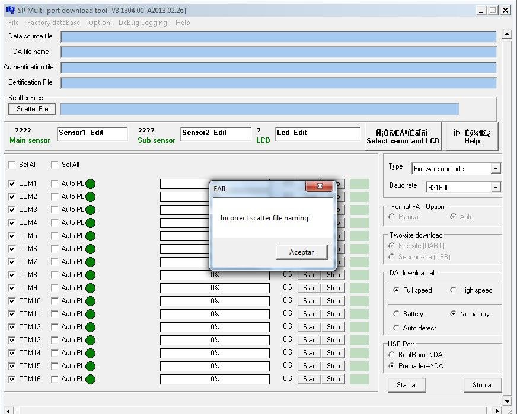Image resolution: width=517 pixels, height=414 pixels.
Task: Enable Auto PL checkbox for COM7
Action: 55,262
